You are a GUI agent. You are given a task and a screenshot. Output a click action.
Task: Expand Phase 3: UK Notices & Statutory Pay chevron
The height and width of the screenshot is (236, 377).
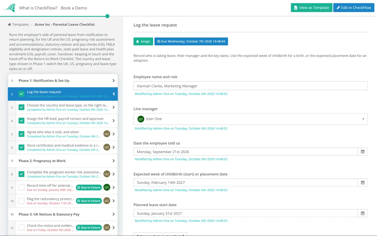114,214
